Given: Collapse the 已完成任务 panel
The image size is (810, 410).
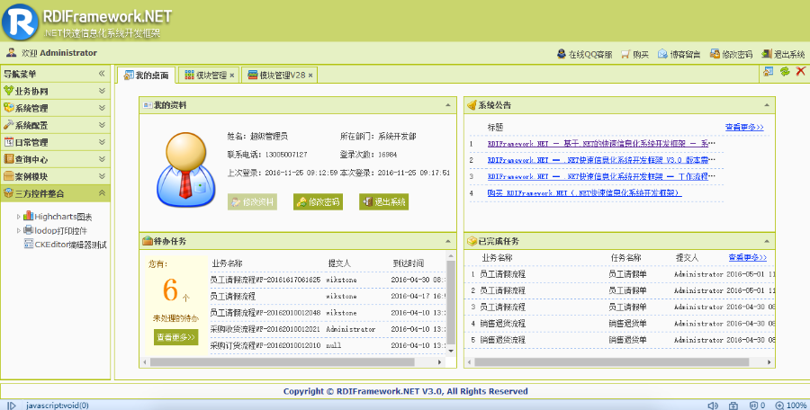Looking at the screenshot, I should (x=767, y=241).
